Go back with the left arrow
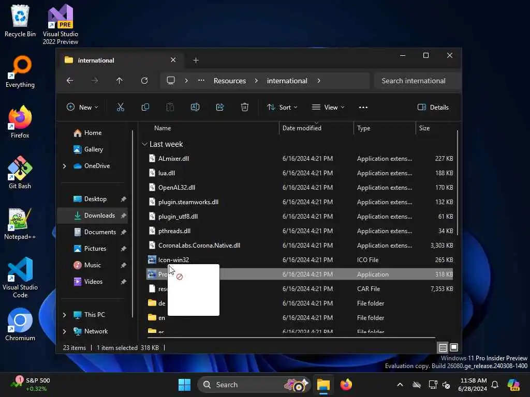Screen dimensions: 530x397 70,81
